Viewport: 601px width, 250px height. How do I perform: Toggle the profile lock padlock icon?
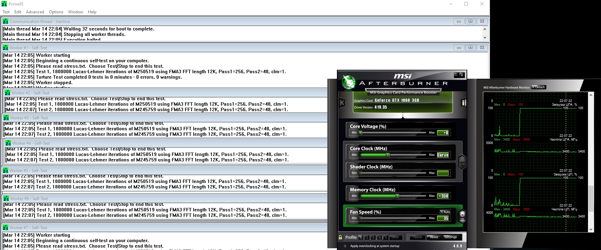(340, 237)
